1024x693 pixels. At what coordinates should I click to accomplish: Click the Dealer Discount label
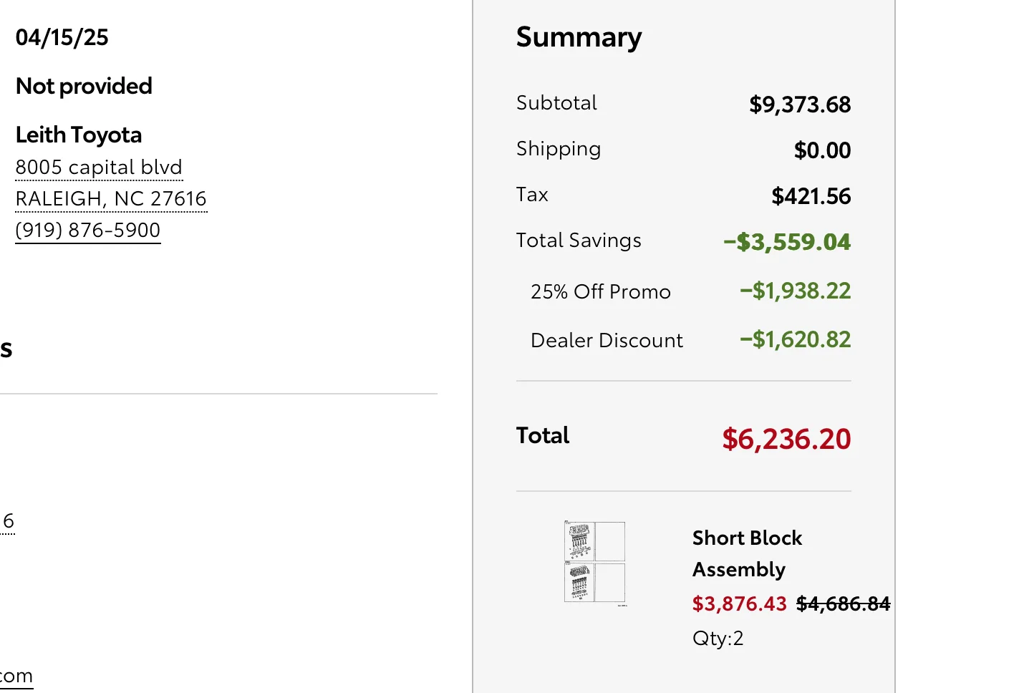pos(607,341)
